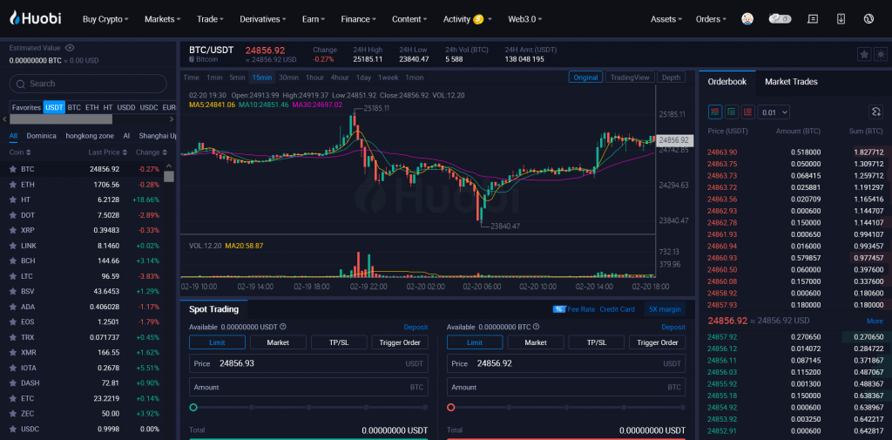Select TradingView chart mode
This screenshot has height=440, width=892.
tap(630, 78)
